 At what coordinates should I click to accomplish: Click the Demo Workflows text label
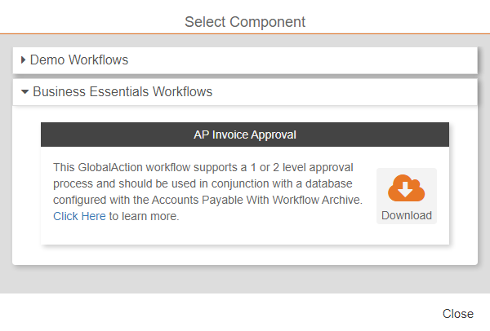[x=79, y=60]
